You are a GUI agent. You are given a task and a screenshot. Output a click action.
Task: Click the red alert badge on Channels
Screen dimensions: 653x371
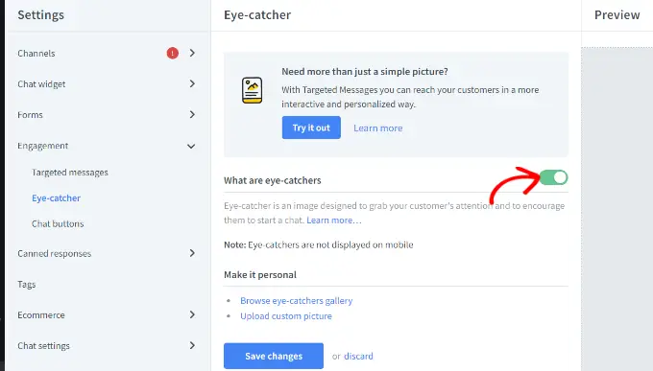(173, 54)
